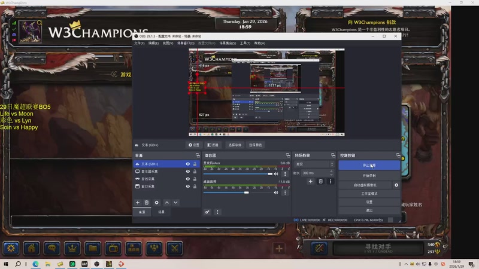479x269 pixels.
Task: Select the 窗口采集 source row
Action: (166, 187)
